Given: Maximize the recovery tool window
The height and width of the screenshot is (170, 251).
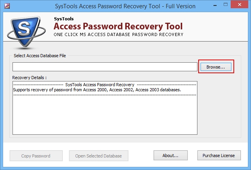Looking at the screenshot, I should (226, 5).
